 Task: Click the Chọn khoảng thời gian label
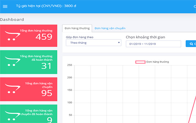145,38
